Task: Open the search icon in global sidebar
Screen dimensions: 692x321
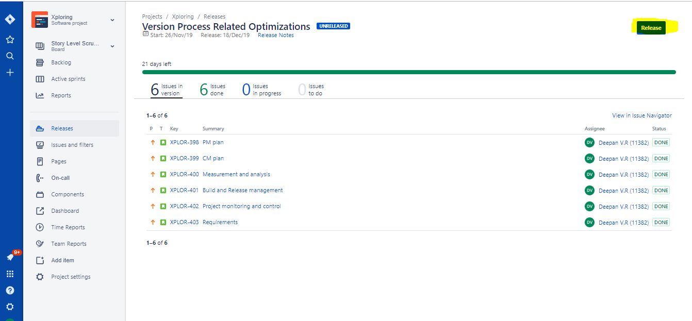Action: (10, 56)
